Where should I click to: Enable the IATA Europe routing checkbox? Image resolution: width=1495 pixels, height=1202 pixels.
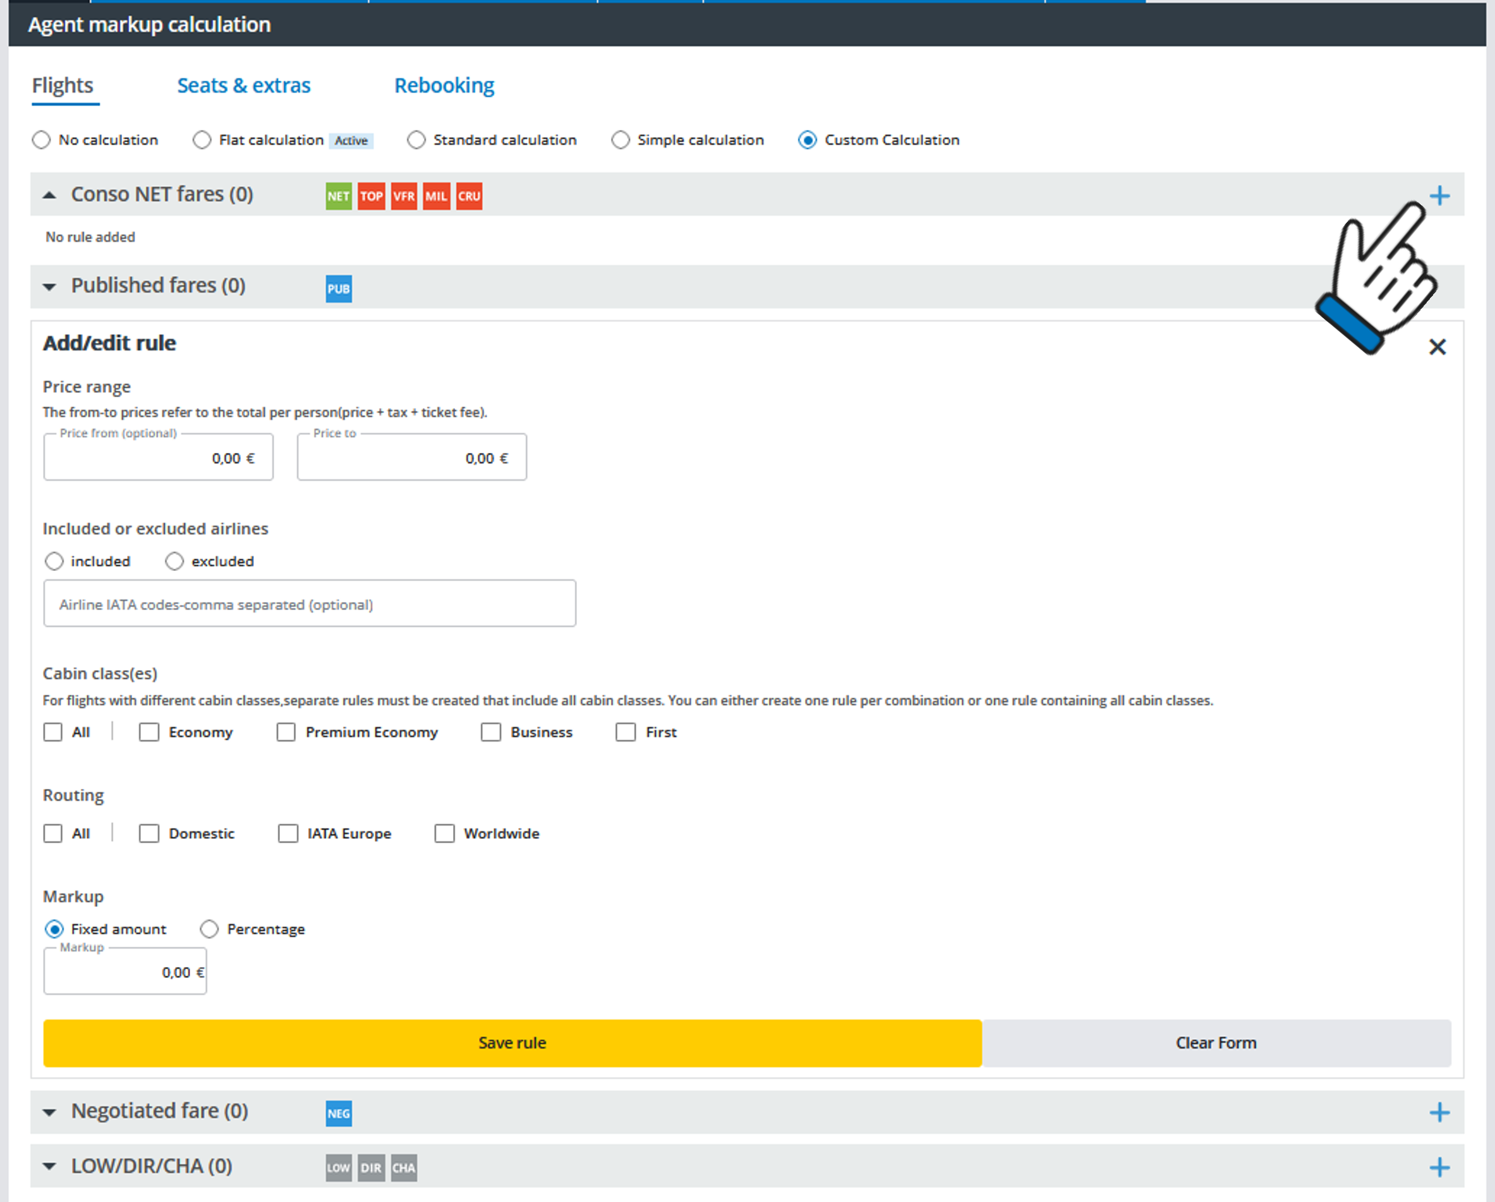coord(287,833)
